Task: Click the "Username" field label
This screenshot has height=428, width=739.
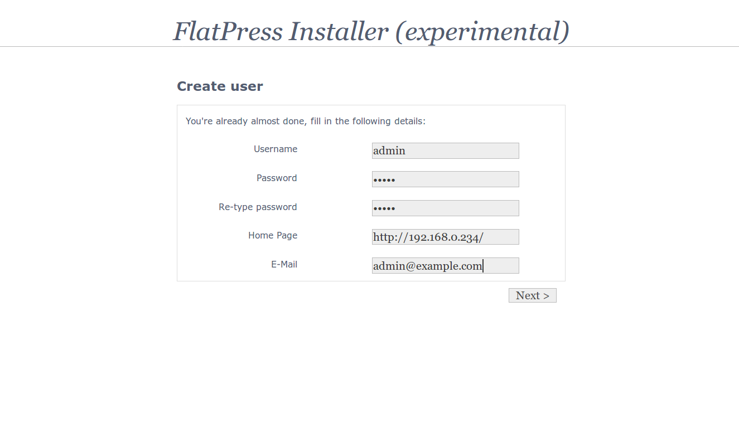Action: (x=276, y=149)
